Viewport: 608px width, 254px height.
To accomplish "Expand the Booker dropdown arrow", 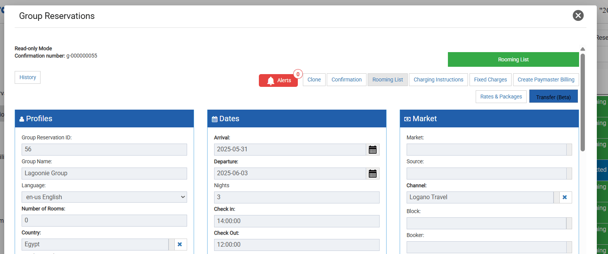I will pyautogui.click(x=569, y=247).
